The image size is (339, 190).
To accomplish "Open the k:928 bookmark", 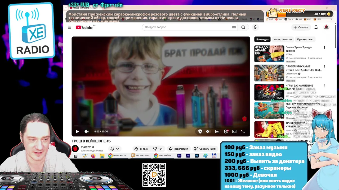I will 317,19.
